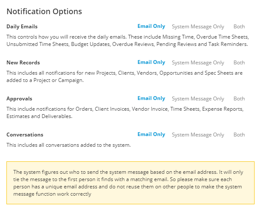Choose System Message Only for Daily Emails
Image resolution: width=261 pixels, height=209 pixels.
[x=198, y=27]
